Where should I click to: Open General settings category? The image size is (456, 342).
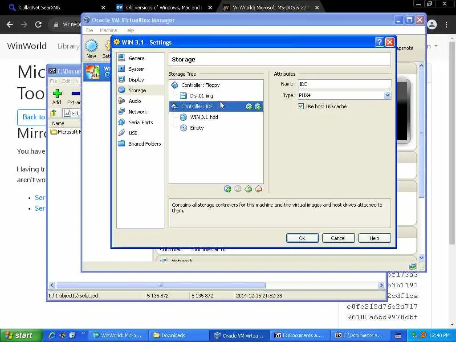tap(137, 58)
